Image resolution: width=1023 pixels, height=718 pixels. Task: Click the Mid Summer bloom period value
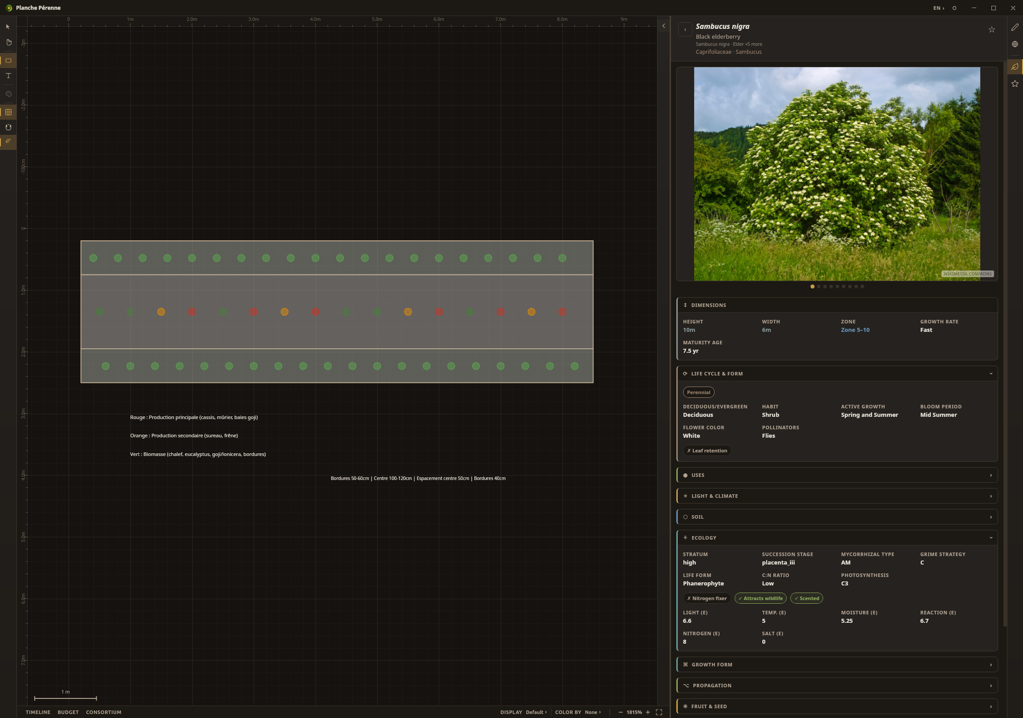coord(938,415)
